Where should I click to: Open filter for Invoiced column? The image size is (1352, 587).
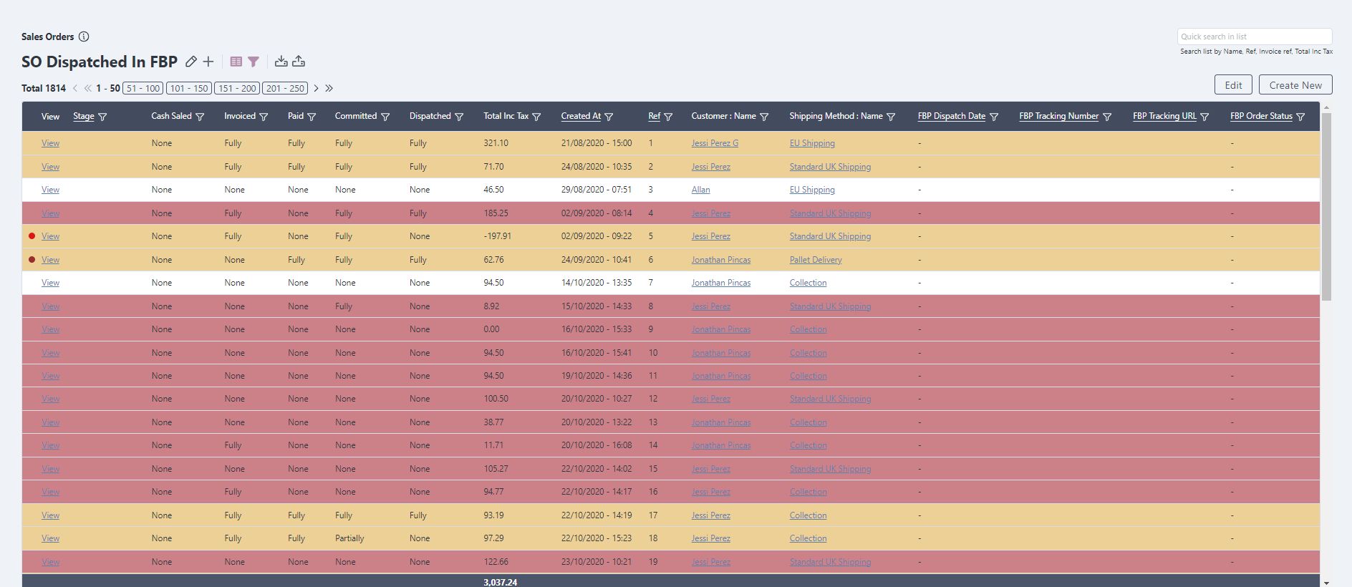tap(264, 117)
